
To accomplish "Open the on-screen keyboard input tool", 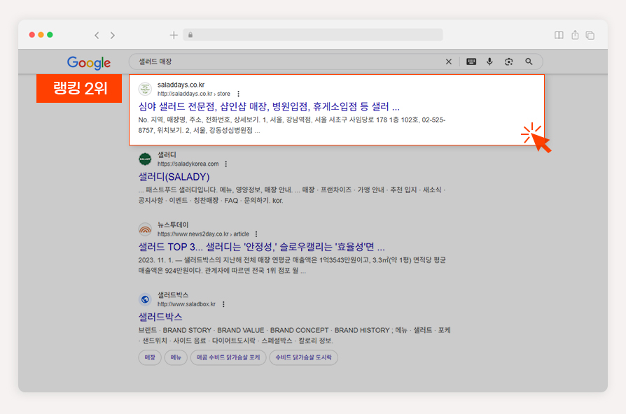I will pyautogui.click(x=471, y=62).
